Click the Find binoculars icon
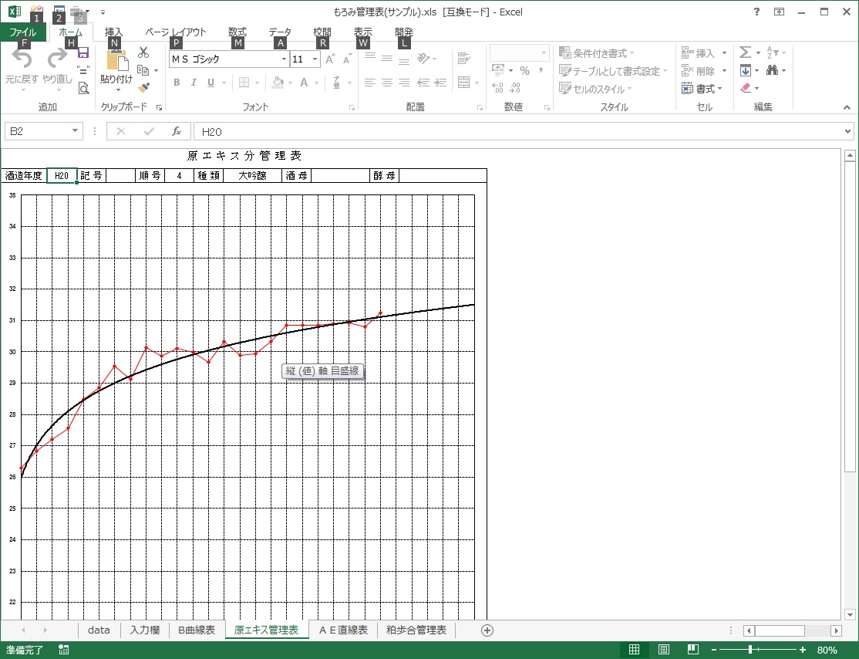 click(772, 70)
